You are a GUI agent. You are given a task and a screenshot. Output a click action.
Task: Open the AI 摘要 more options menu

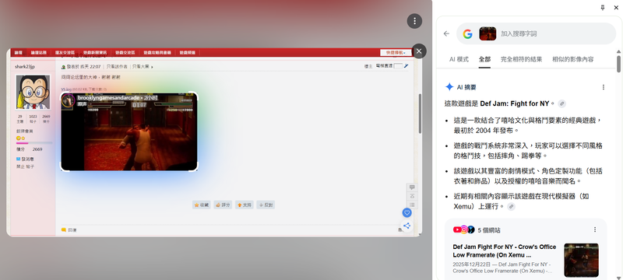[603, 87]
